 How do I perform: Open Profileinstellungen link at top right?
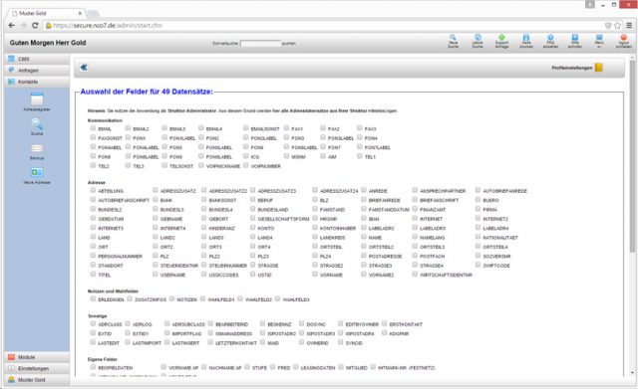click(571, 68)
